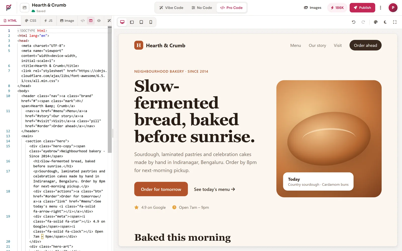This screenshot has width=402, height=251.
Task: Select desktop preview device
Action: (x=122, y=22)
